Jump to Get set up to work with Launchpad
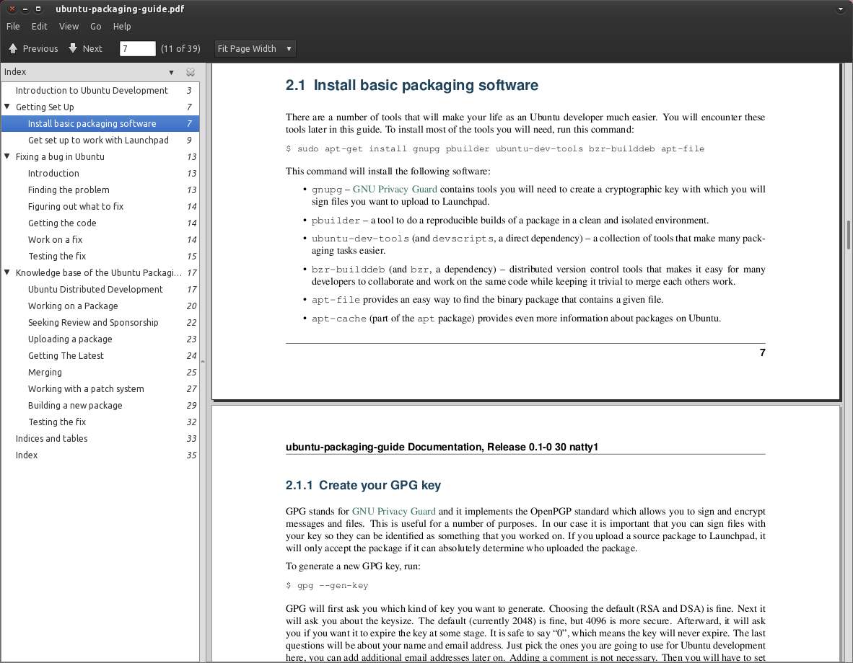 click(x=100, y=141)
